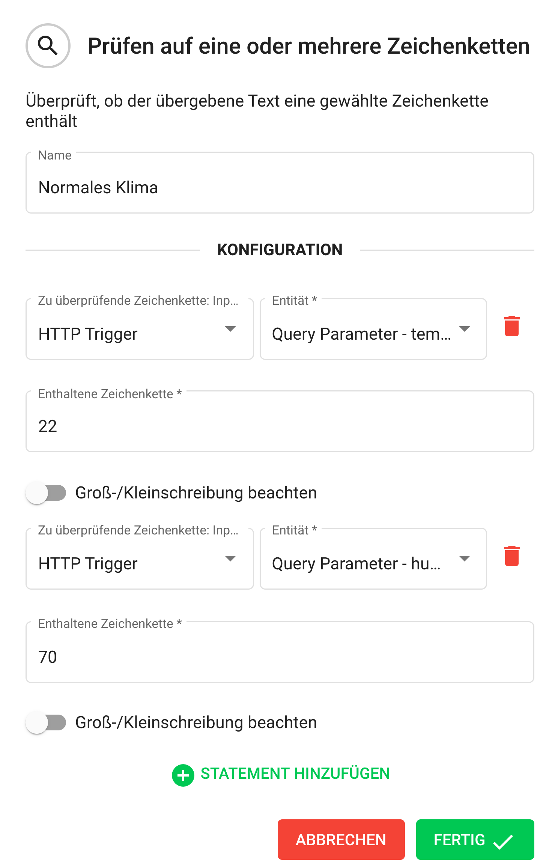Expand Entität dropdown showing Query Parameter - tem...

[x=373, y=330]
